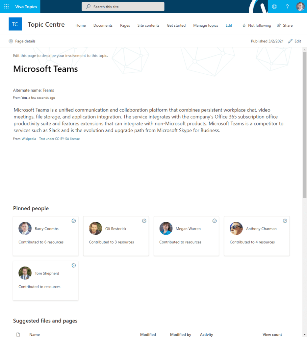Open the Manage topics nav item

(206, 25)
